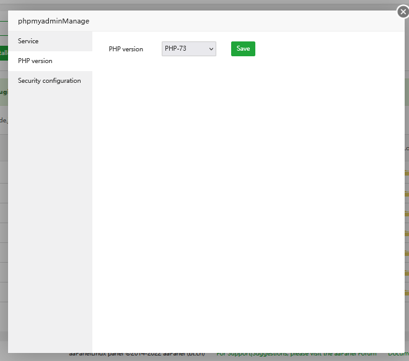The width and height of the screenshot is (409, 361).
Task: Click the PHP version field label
Action: [126, 49]
